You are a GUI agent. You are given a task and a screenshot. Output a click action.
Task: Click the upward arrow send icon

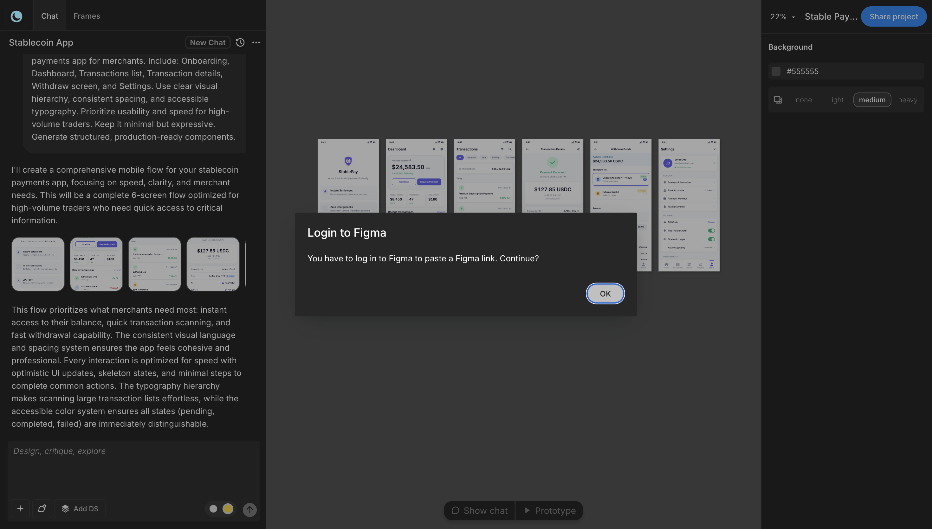click(250, 509)
